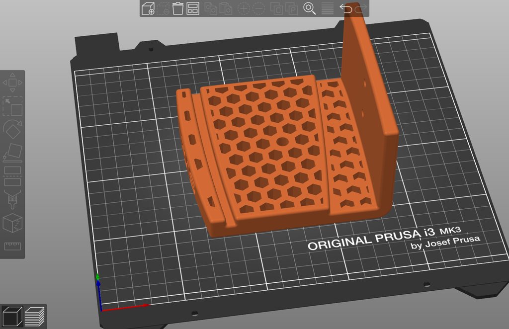
Task: Click the Paste clipboard icon
Action: click(226, 8)
